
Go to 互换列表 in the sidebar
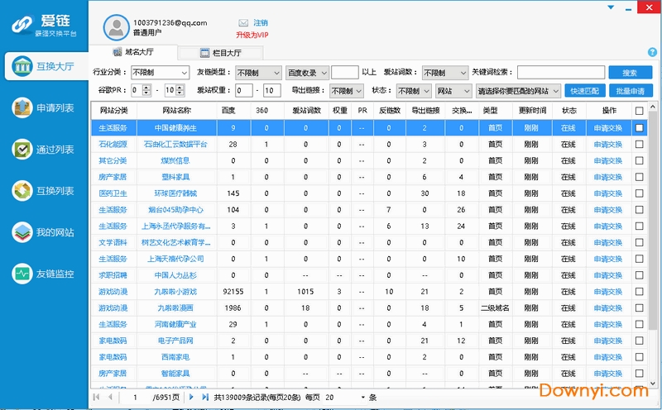[45, 191]
